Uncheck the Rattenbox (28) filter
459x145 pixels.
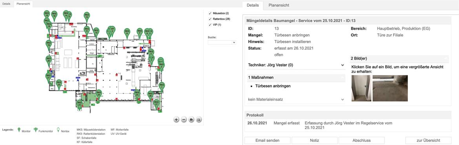point(209,19)
